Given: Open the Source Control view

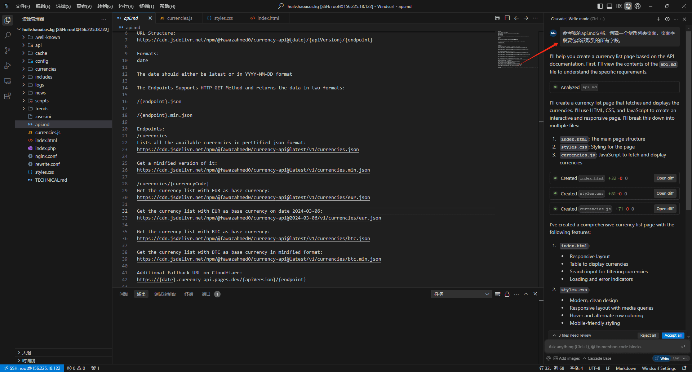Looking at the screenshot, I should (7, 50).
